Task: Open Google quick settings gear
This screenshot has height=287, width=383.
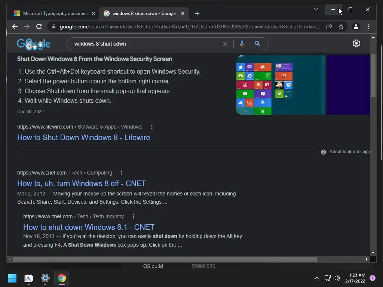Action: tap(356, 43)
